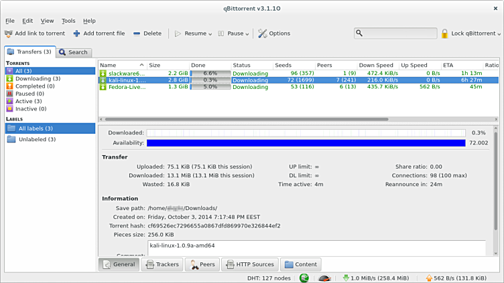Click the connection status globe icon
Screen dimensions: 504x283
click(304, 278)
